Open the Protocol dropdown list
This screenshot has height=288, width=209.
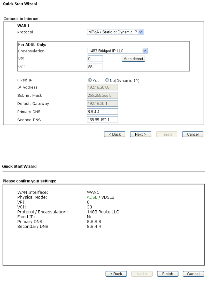coord(115,32)
